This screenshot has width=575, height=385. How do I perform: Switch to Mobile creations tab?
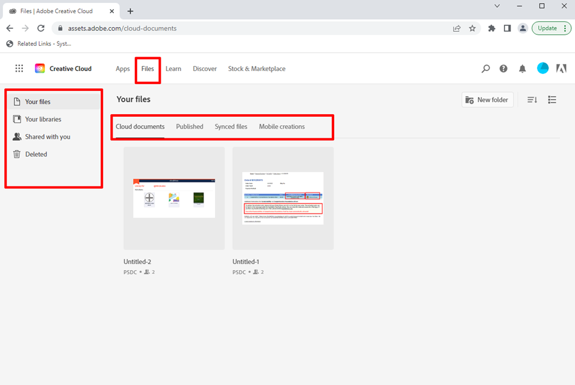click(x=282, y=126)
